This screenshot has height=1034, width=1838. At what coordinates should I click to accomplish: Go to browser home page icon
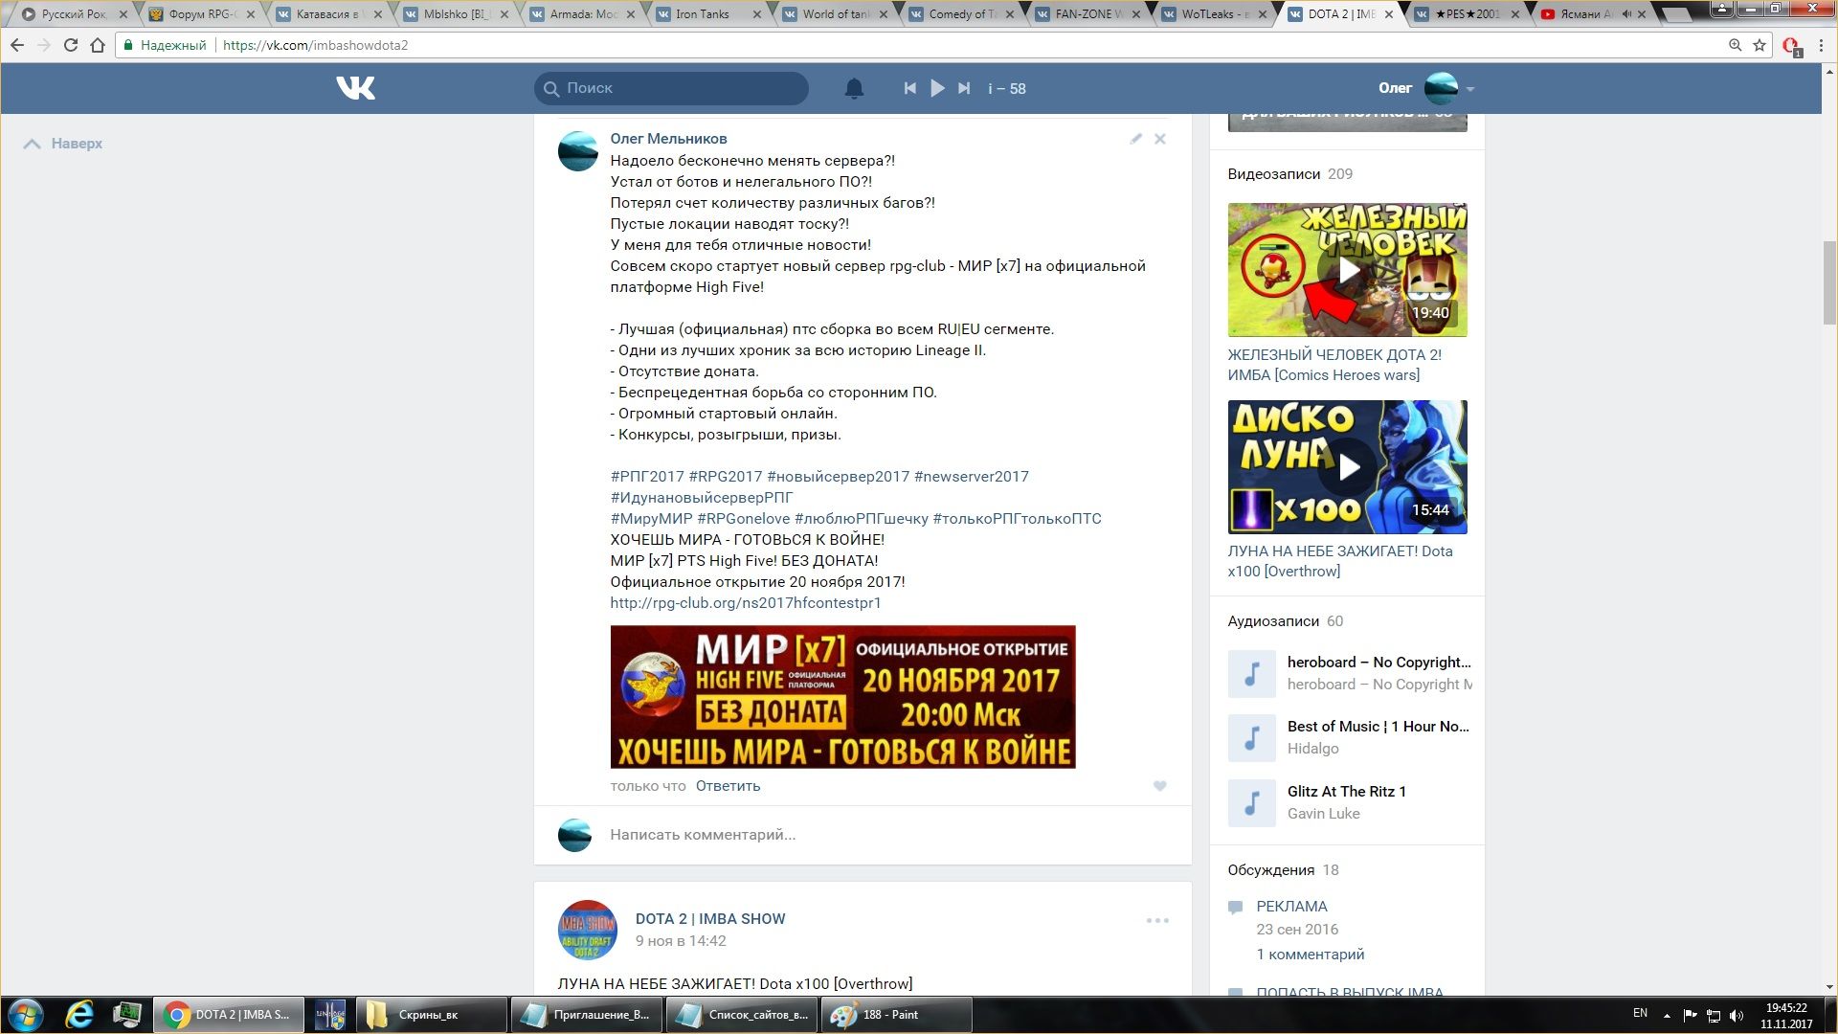(x=97, y=45)
